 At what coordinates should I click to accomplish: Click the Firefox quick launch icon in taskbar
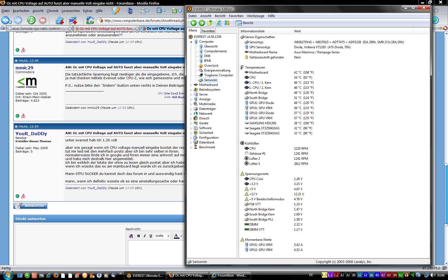[x=56, y=275]
